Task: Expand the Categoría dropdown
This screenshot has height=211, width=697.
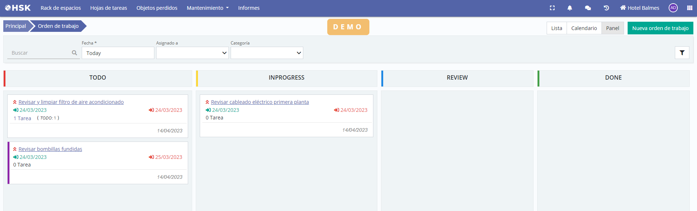Action: [x=267, y=53]
